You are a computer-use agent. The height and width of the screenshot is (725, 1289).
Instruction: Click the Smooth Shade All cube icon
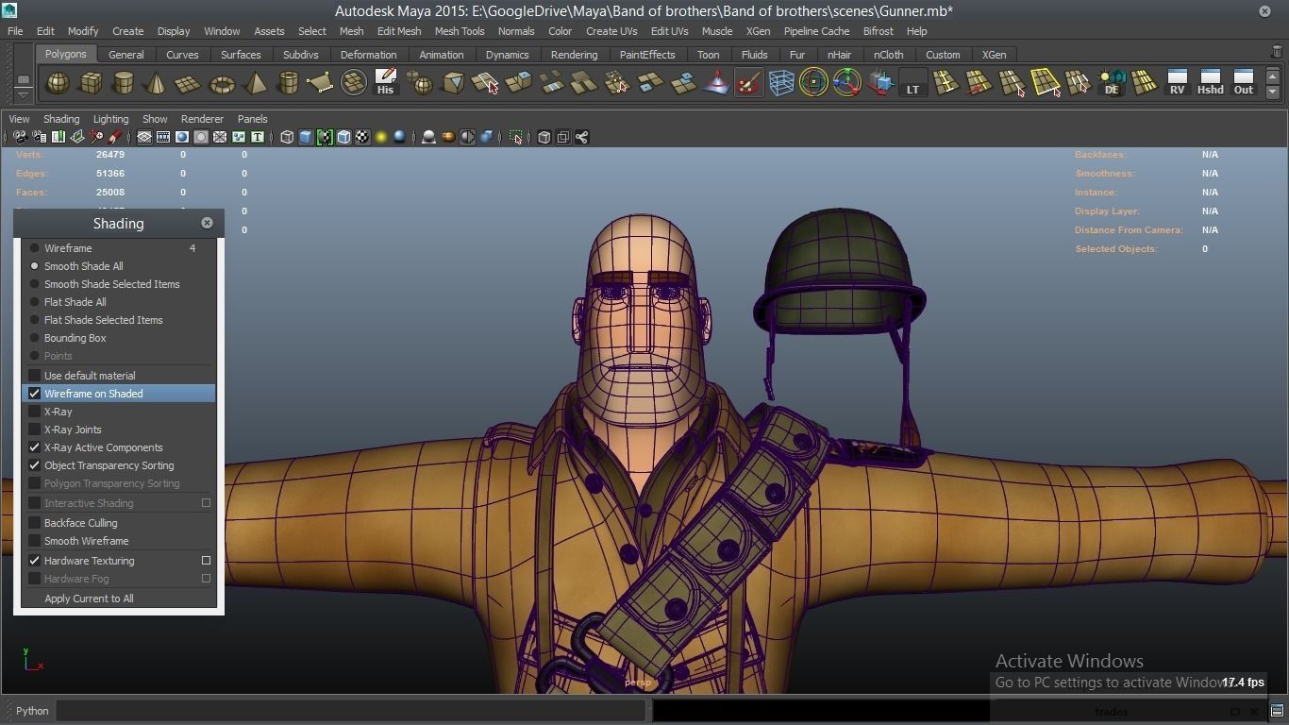[306, 137]
